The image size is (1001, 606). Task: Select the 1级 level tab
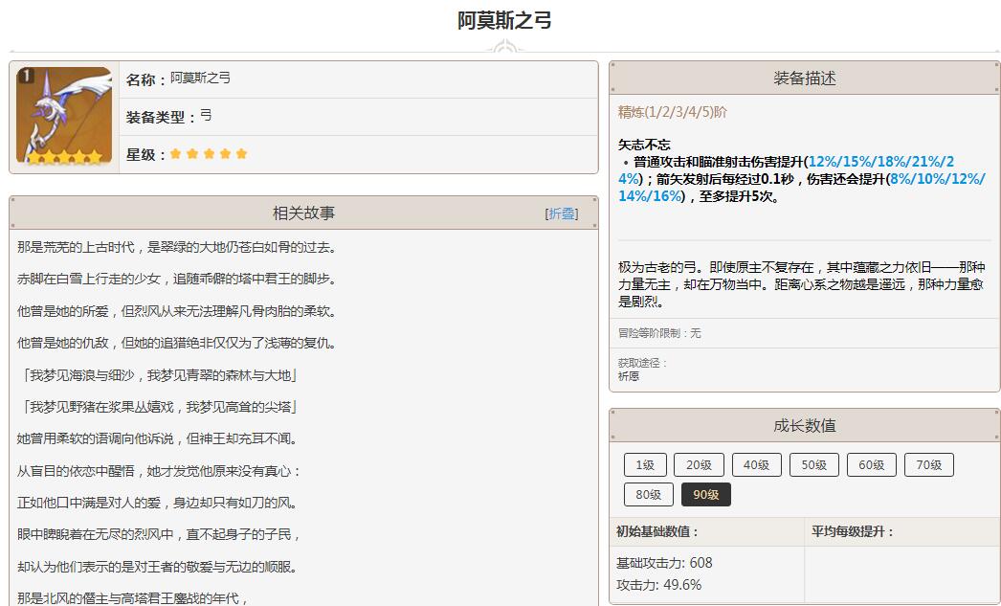click(645, 465)
